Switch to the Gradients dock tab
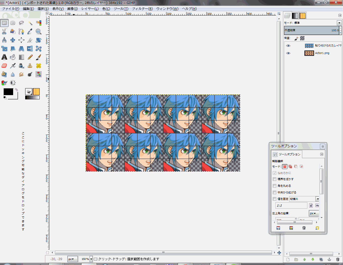Viewport: 343px width, 265px height. 295,16
